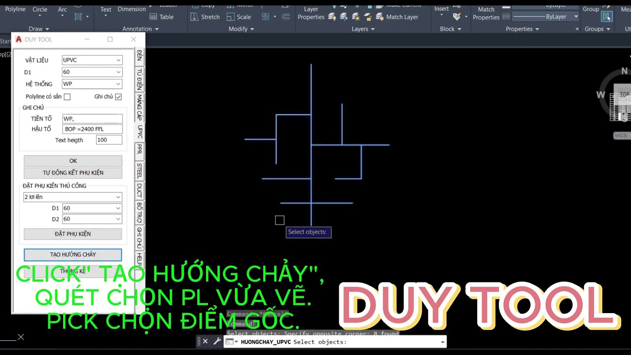Screen dimensions: 631x355
Task: Untick the Ghi chú checkbox
Action: pyautogui.click(x=118, y=97)
